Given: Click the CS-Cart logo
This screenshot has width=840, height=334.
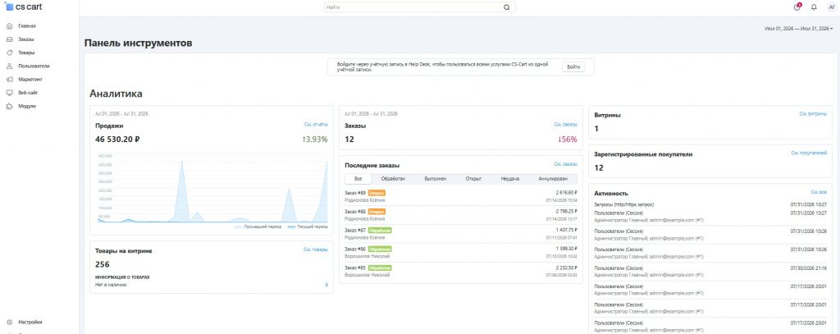Looking at the screenshot, I should [x=24, y=7].
